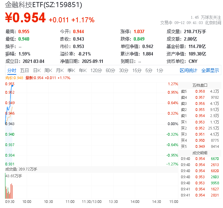Click the 11:30/13:00 time axis label
Viewport: 223px width, 208px height.
tap(92, 202)
